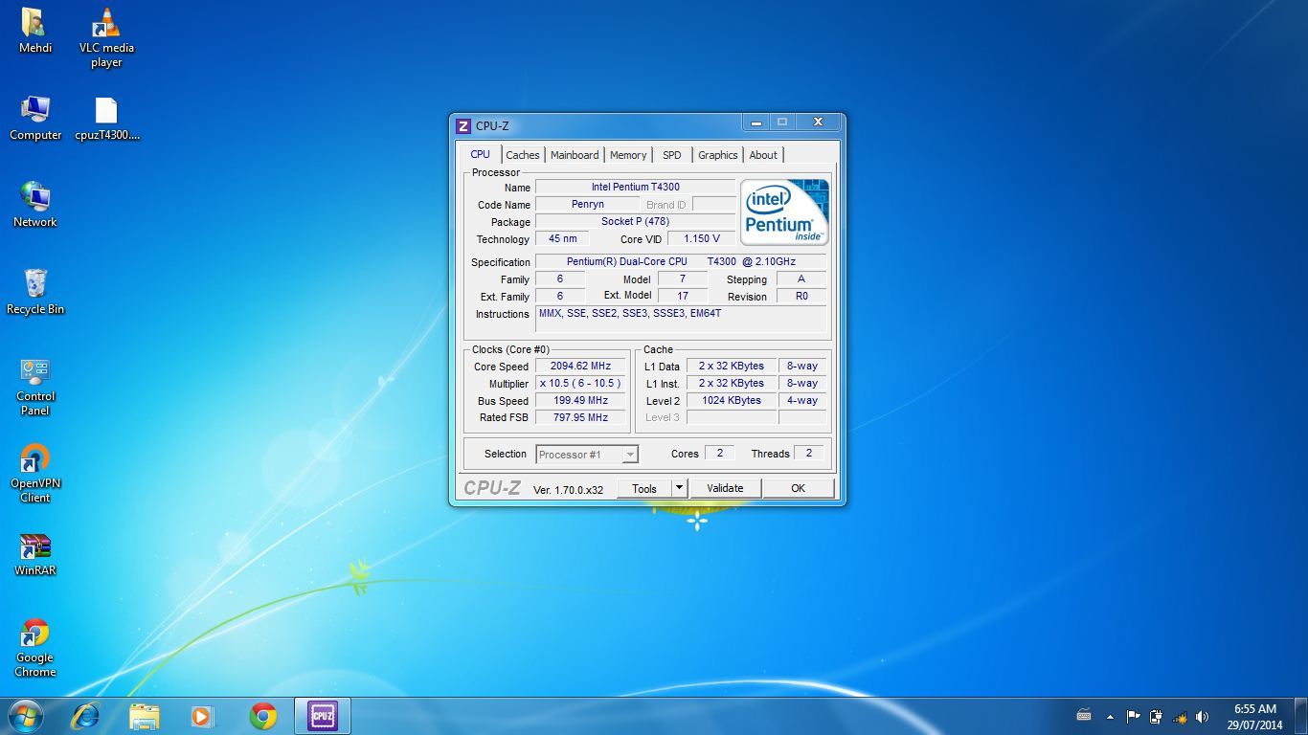The width and height of the screenshot is (1308, 735).
Task: Launch Google Chrome from desktop
Action: (x=35, y=648)
